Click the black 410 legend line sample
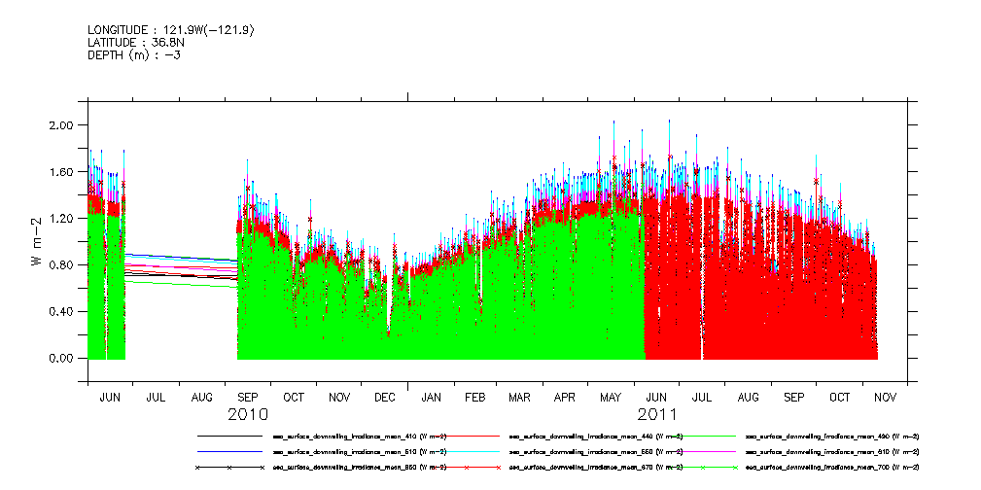Screen dimensions: 981x490 pos(230,437)
